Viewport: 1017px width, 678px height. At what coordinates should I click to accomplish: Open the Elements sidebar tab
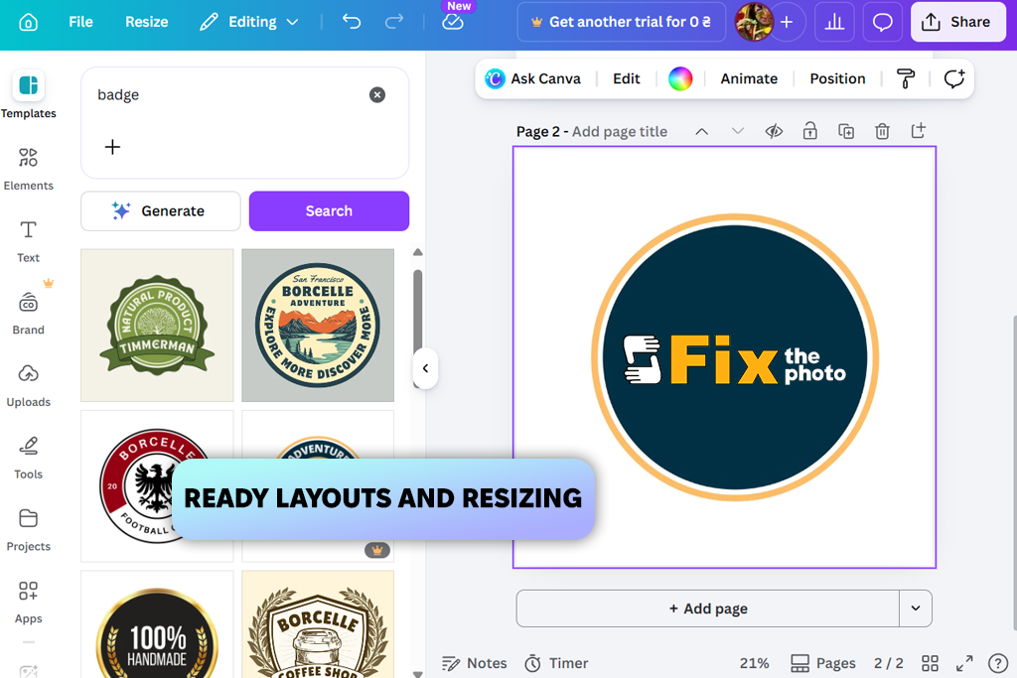point(28,169)
